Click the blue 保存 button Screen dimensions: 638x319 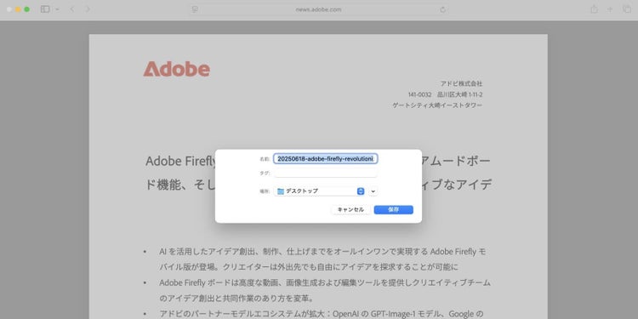click(x=394, y=209)
